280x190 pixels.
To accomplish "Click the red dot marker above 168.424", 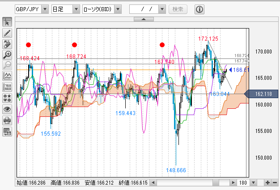I will (28, 45).
